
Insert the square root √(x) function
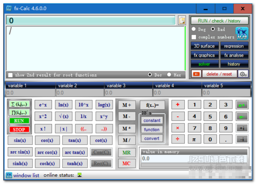click(64, 116)
